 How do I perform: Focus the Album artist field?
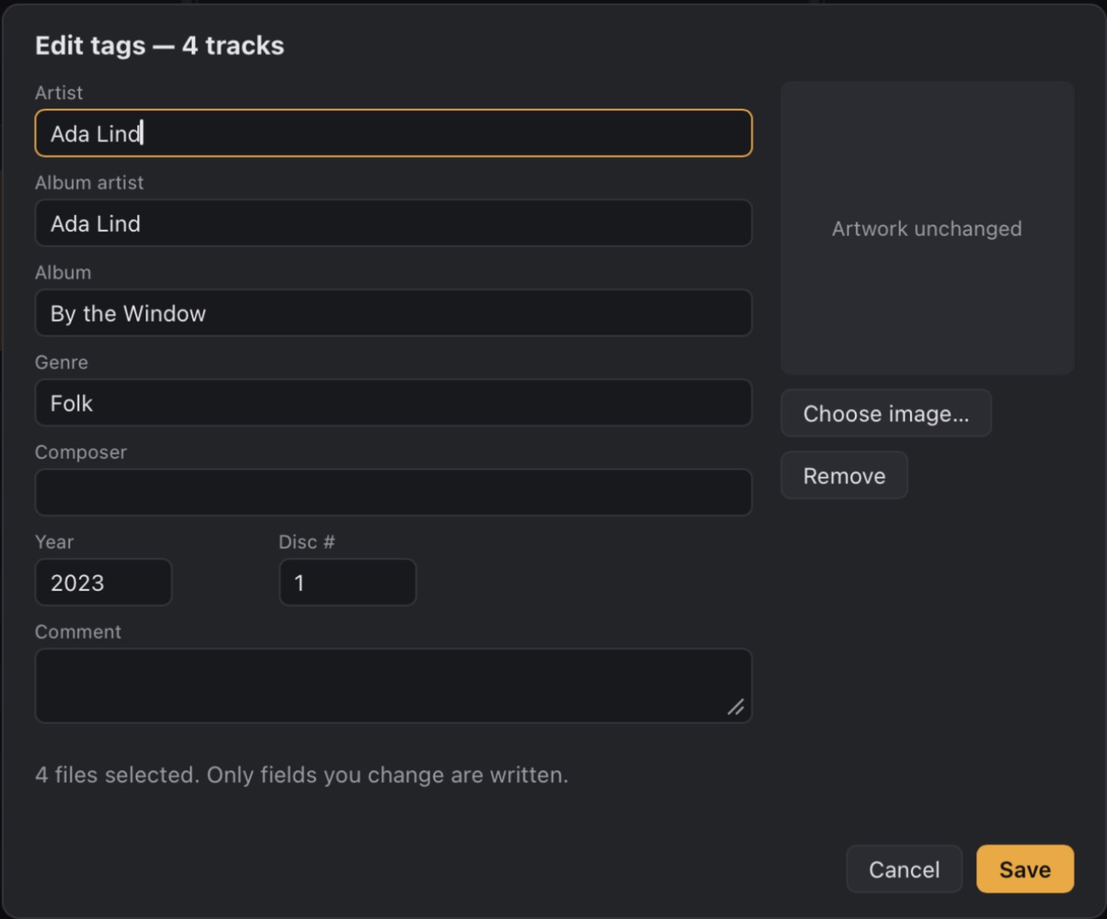pyautogui.click(x=394, y=223)
